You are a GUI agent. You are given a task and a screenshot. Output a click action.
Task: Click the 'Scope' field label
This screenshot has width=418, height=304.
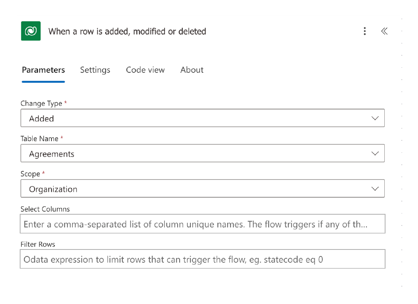pos(30,174)
